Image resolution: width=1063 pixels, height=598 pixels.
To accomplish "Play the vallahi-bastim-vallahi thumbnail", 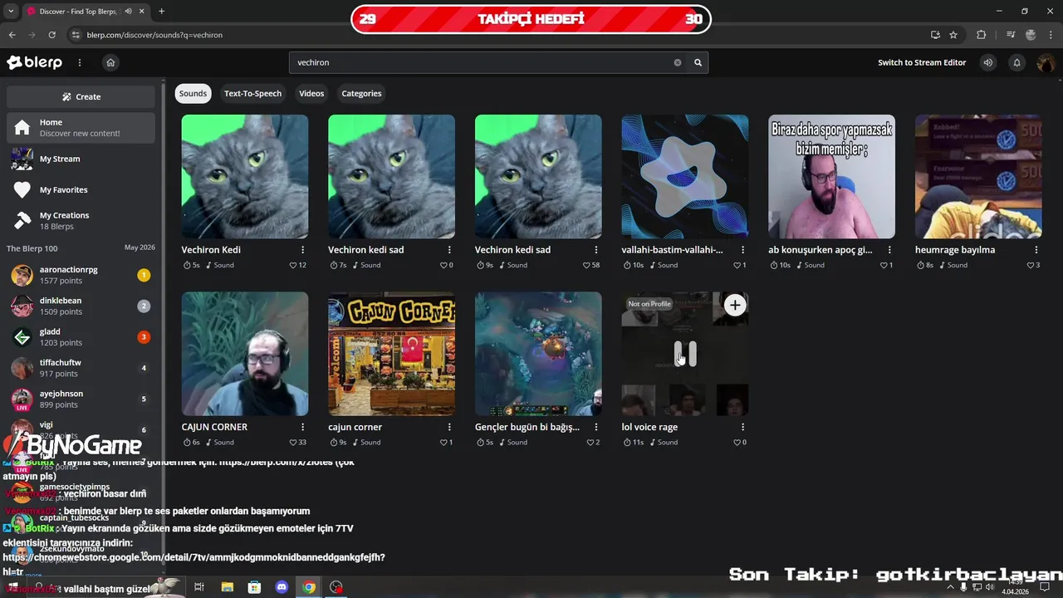I will tap(685, 176).
